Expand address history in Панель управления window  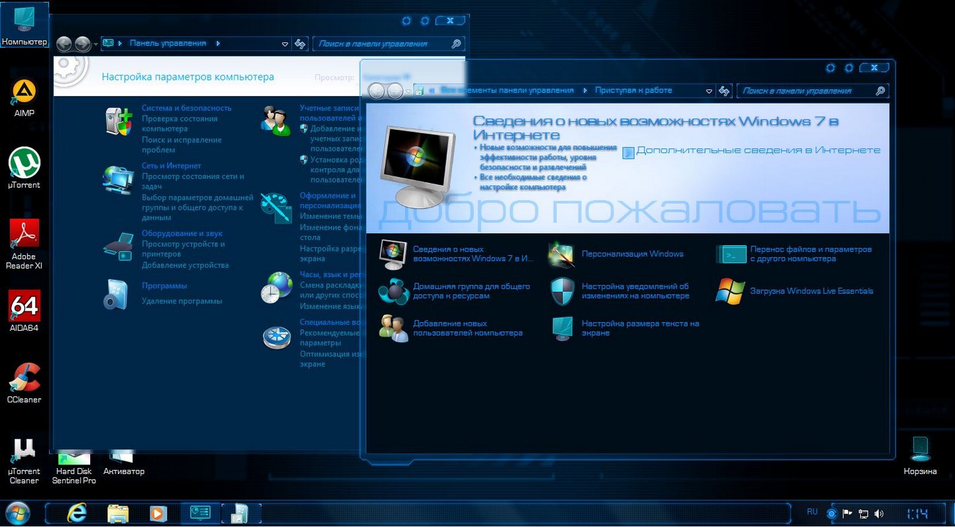pos(285,44)
